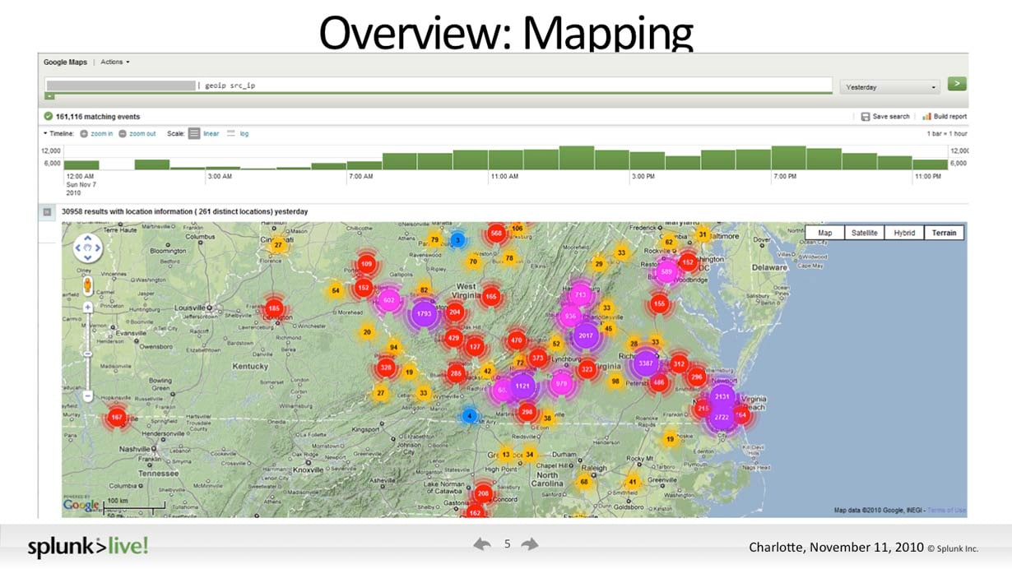1012x569 pixels.
Task: Open the Yesterday time range dropdown
Action: [891, 86]
